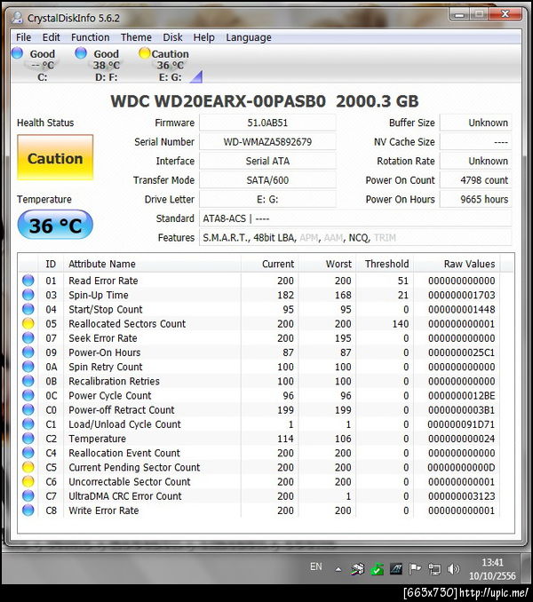Screen dimensions: 533x602
Task: Click the EN language indicator in taskbar
Action: pos(316,566)
